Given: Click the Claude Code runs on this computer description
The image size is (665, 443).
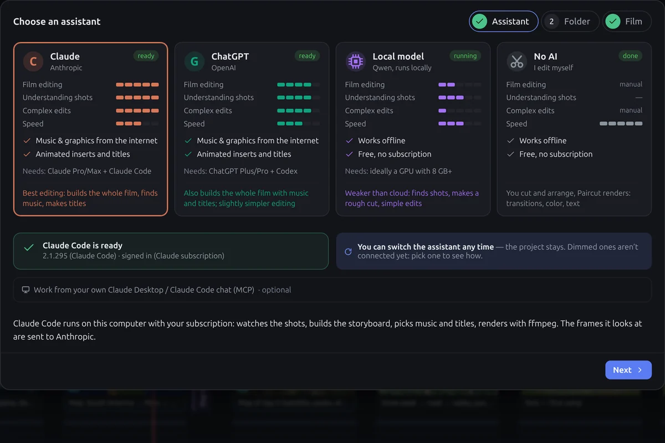Looking at the screenshot, I should pos(328,329).
